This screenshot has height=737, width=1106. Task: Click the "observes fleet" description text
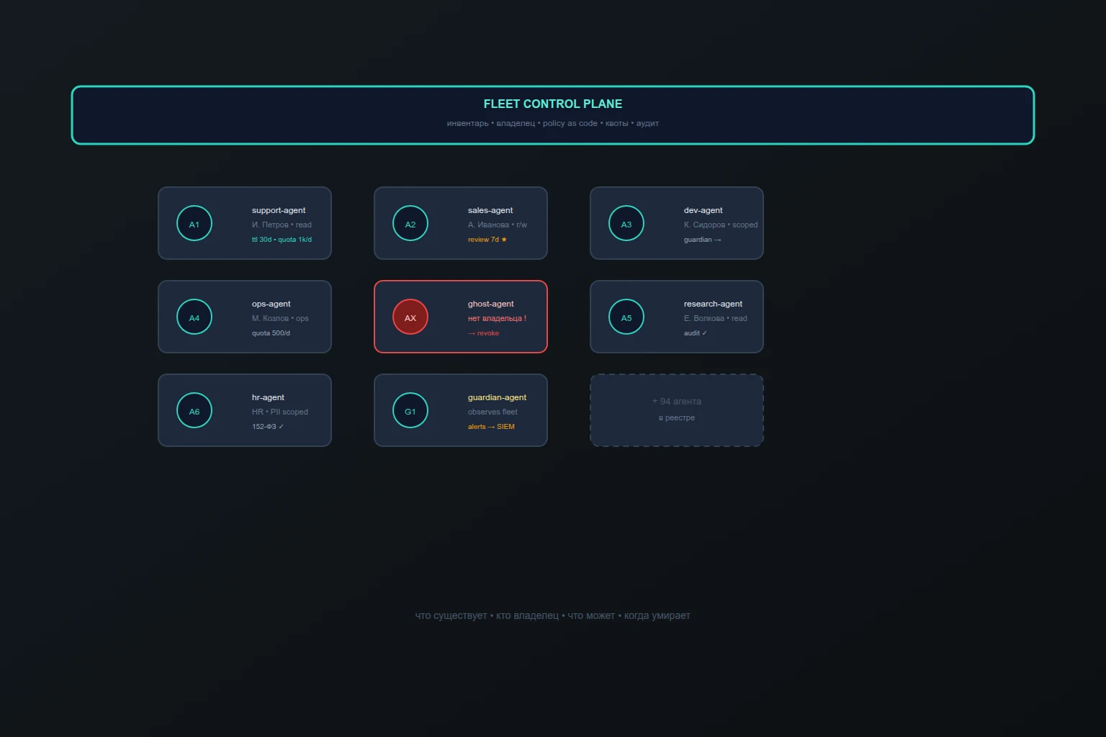493,412
